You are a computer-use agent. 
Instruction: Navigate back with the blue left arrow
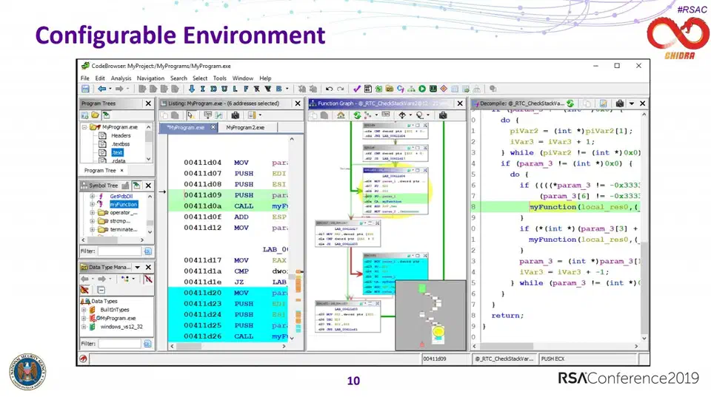point(102,89)
